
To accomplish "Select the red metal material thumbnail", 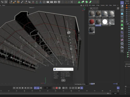I will 92,22.
